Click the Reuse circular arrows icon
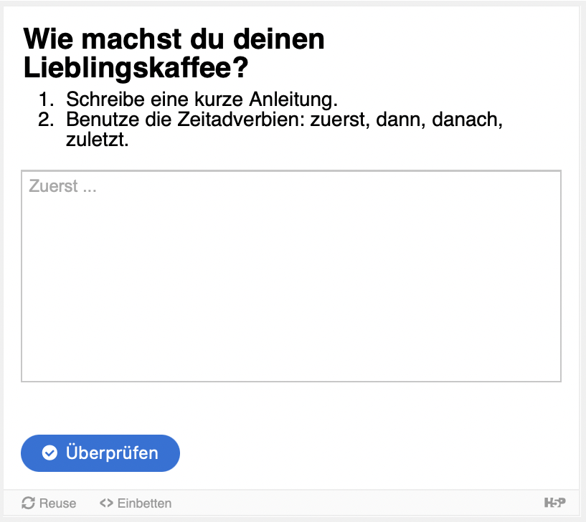 (x=29, y=503)
